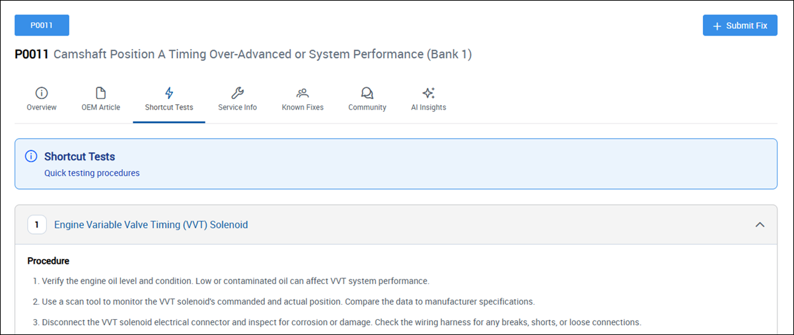This screenshot has width=794, height=335.
Task: Click the blue P0011 code button
Action: [x=42, y=25]
